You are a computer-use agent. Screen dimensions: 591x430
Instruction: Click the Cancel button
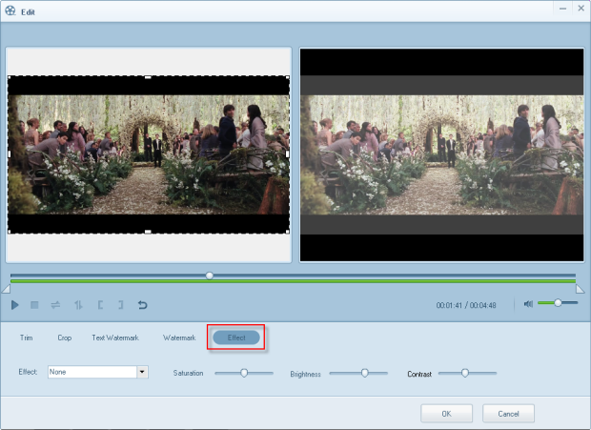[x=508, y=414]
